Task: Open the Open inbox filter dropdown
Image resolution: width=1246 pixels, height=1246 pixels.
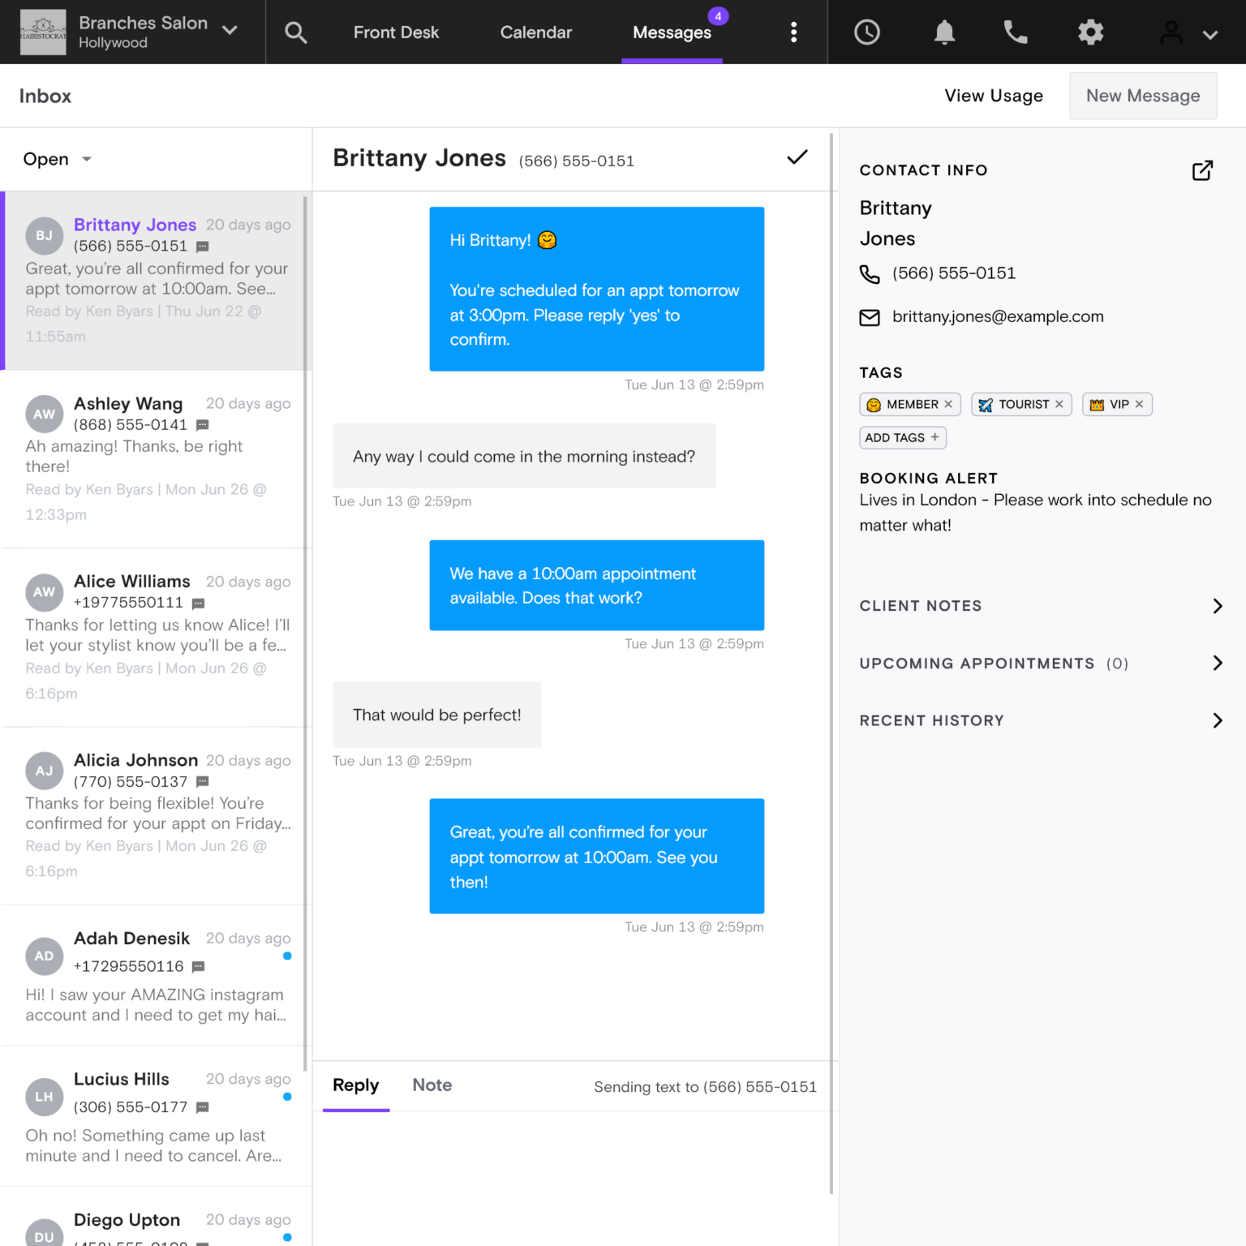Action: point(57,159)
